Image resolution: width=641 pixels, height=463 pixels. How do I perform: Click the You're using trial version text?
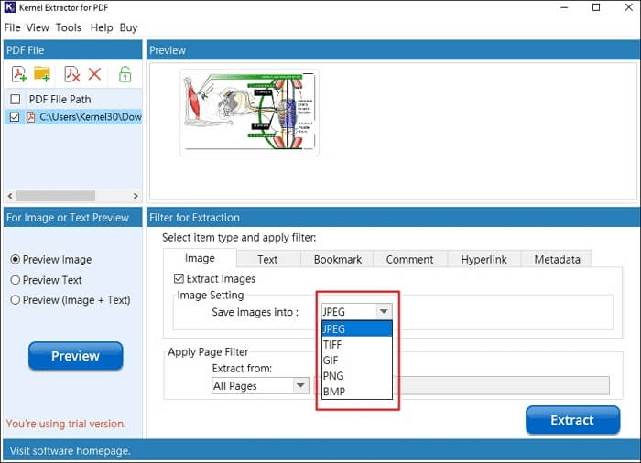[x=66, y=424]
